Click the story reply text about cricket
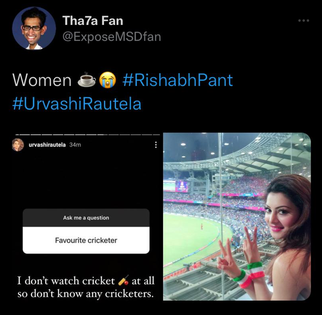Screen dimensions: 322x315 click(x=86, y=287)
